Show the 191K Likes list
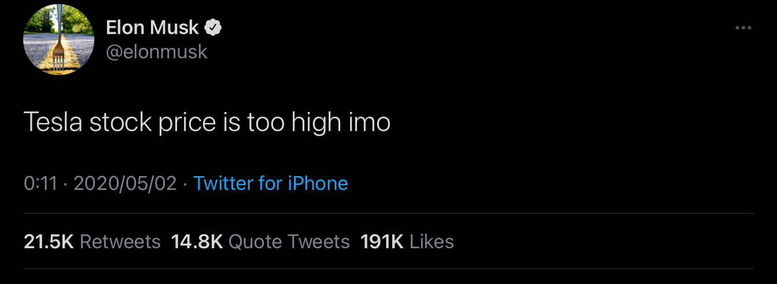This screenshot has width=777, height=284. 407,241
